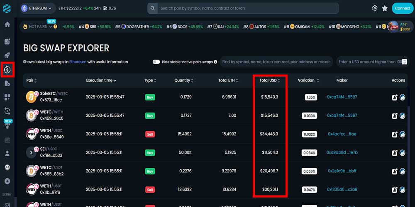Sort by the Total USD column

point(269,80)
